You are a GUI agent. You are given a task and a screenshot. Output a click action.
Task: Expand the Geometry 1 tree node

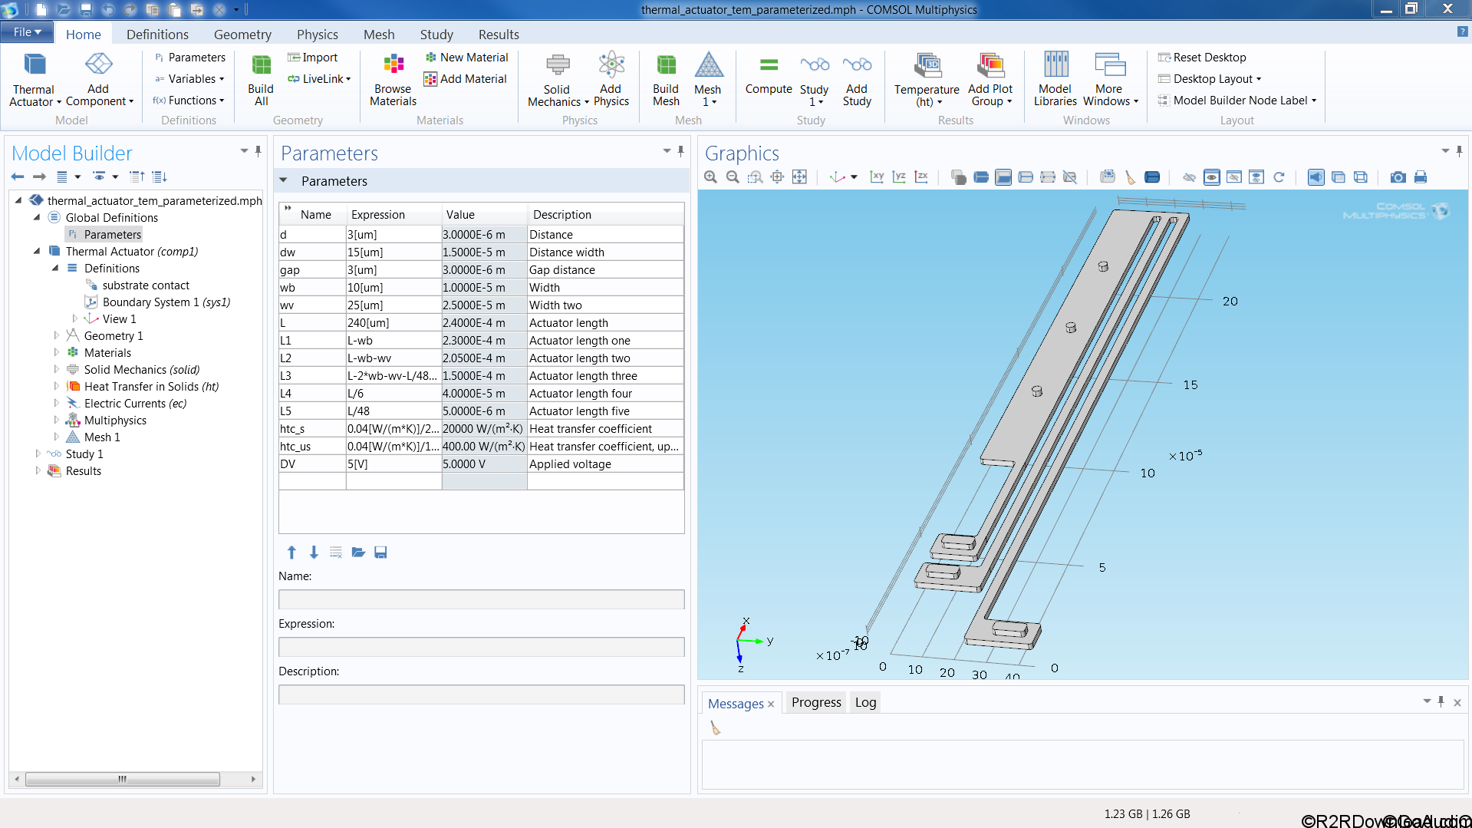pyautogui.click(x=56, y=335)
